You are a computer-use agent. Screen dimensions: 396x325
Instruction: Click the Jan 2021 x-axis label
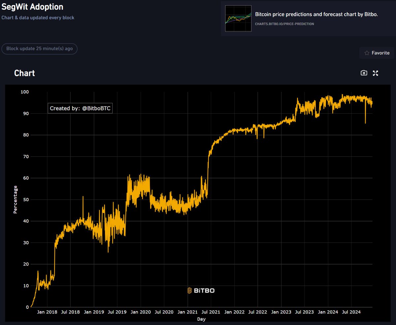(x=188, y=312)
